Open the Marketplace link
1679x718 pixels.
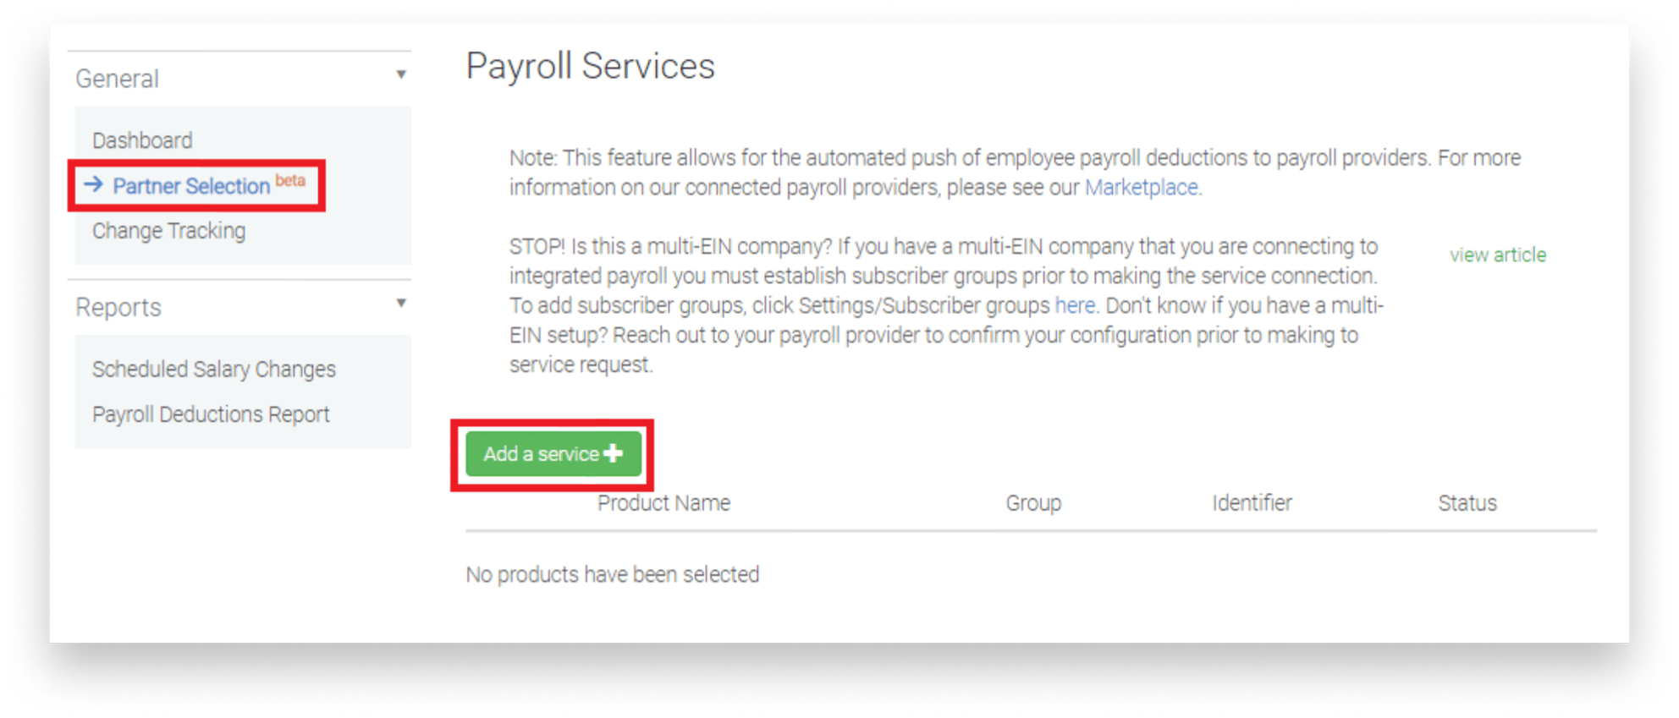click(1142, 188)
